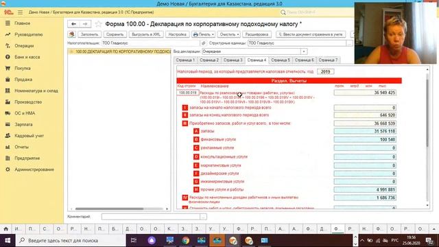Screen dimensions: 439x247
Task: Open ОС и НМА section
Action: tap(25, 113)
